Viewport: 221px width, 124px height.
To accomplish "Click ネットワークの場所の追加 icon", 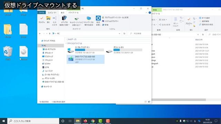I will pyautogui.click(x=89, y=21).
